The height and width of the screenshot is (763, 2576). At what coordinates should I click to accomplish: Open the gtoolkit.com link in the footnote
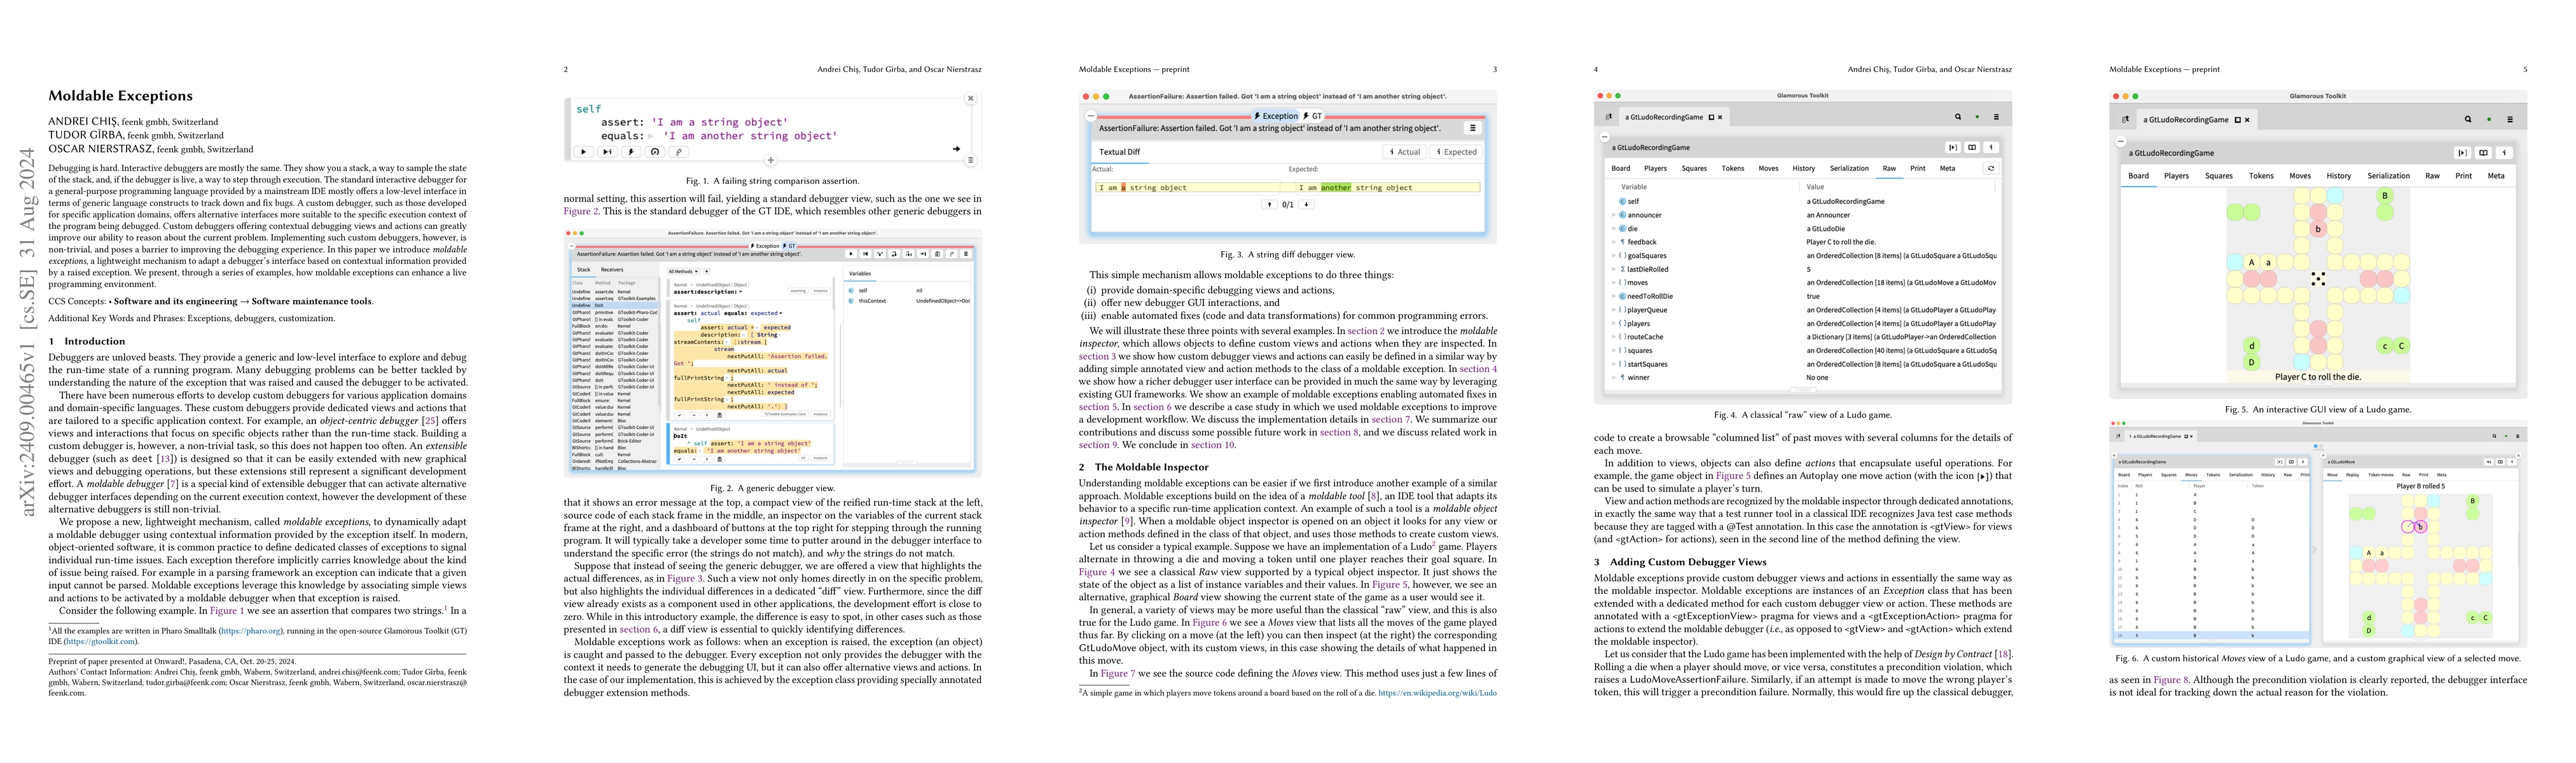coord(101,641)
